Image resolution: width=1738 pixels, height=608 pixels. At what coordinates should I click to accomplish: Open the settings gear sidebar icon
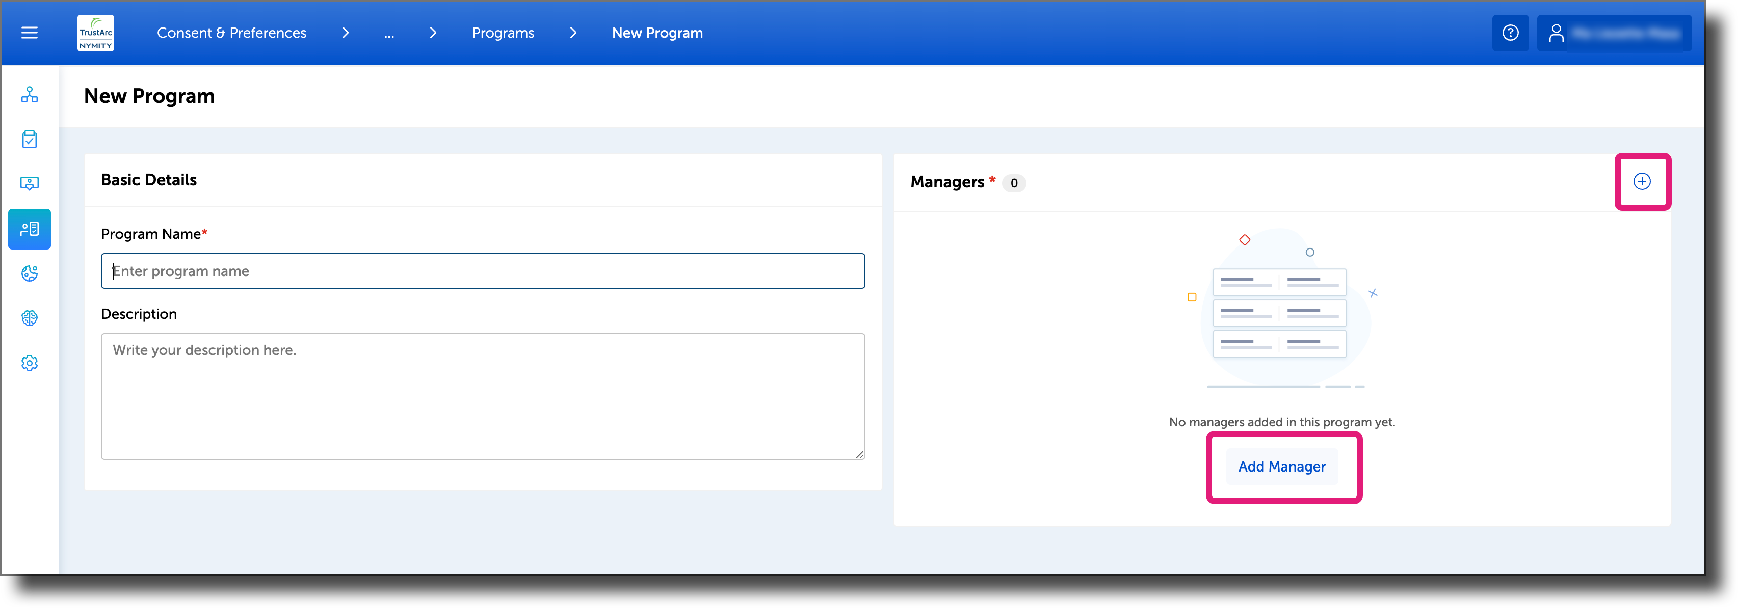[x=30, y=363]
